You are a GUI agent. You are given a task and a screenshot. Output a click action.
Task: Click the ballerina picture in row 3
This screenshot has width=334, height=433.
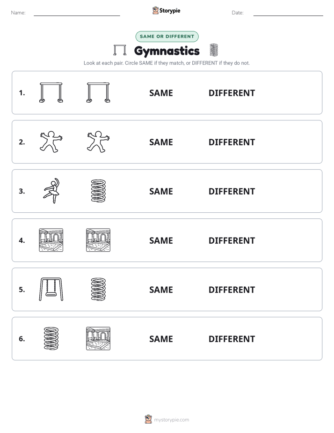click(x=52, y=191)
